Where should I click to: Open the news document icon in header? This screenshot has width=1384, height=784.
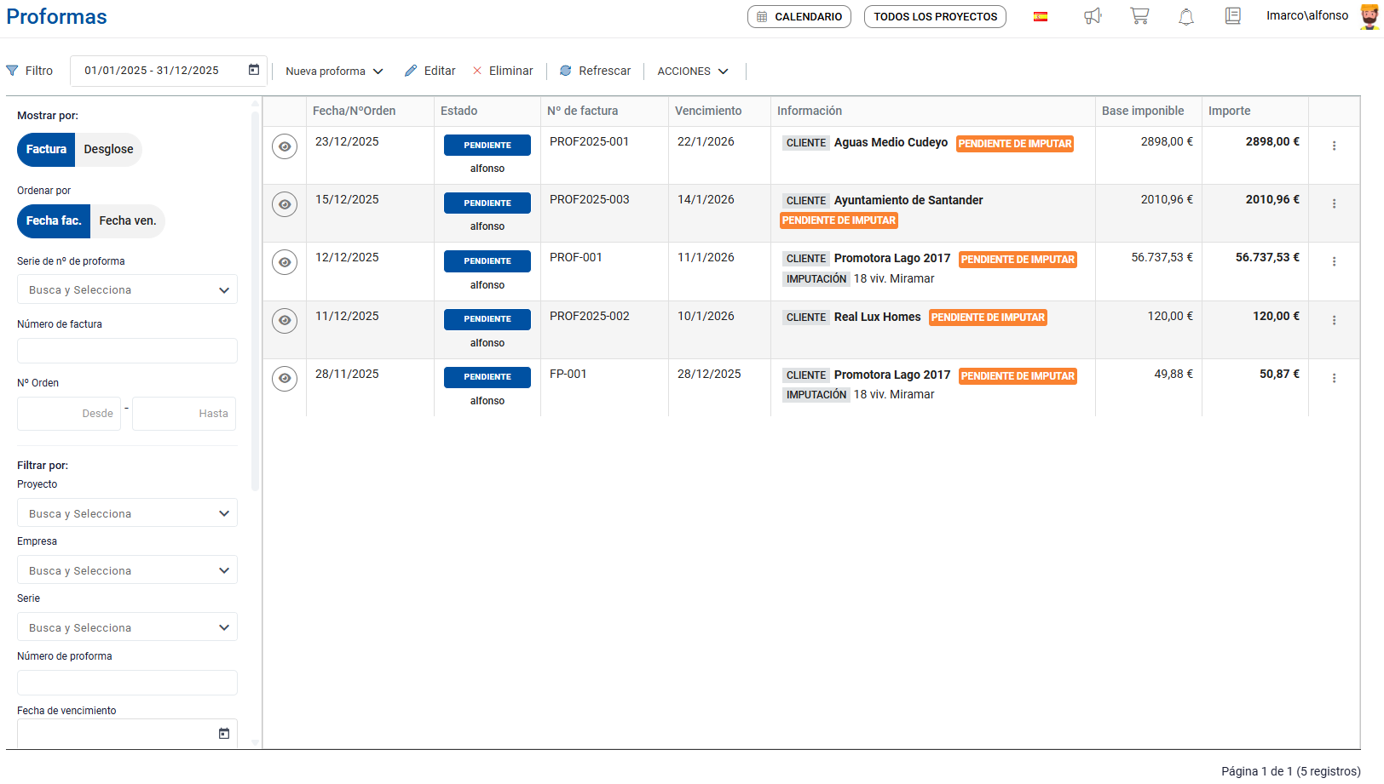tap(1232, 16)
